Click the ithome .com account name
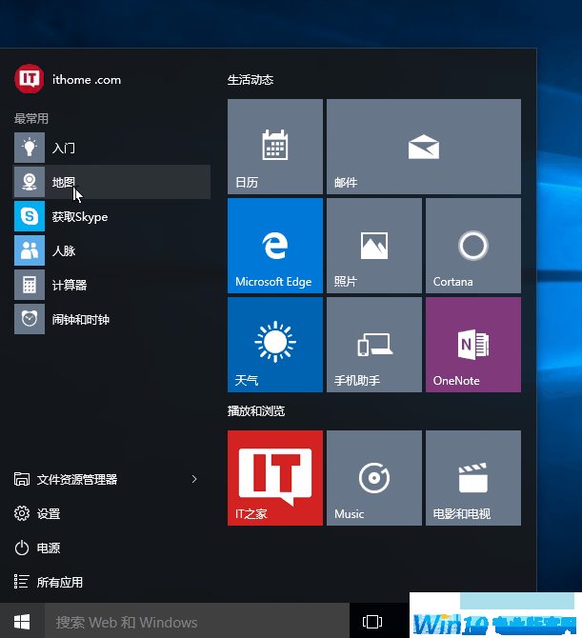 (87, 80)
